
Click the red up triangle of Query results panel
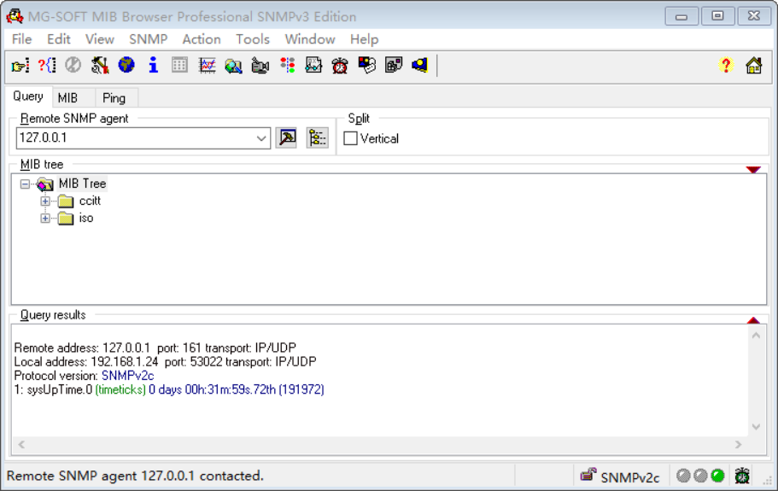pos(753,320)
